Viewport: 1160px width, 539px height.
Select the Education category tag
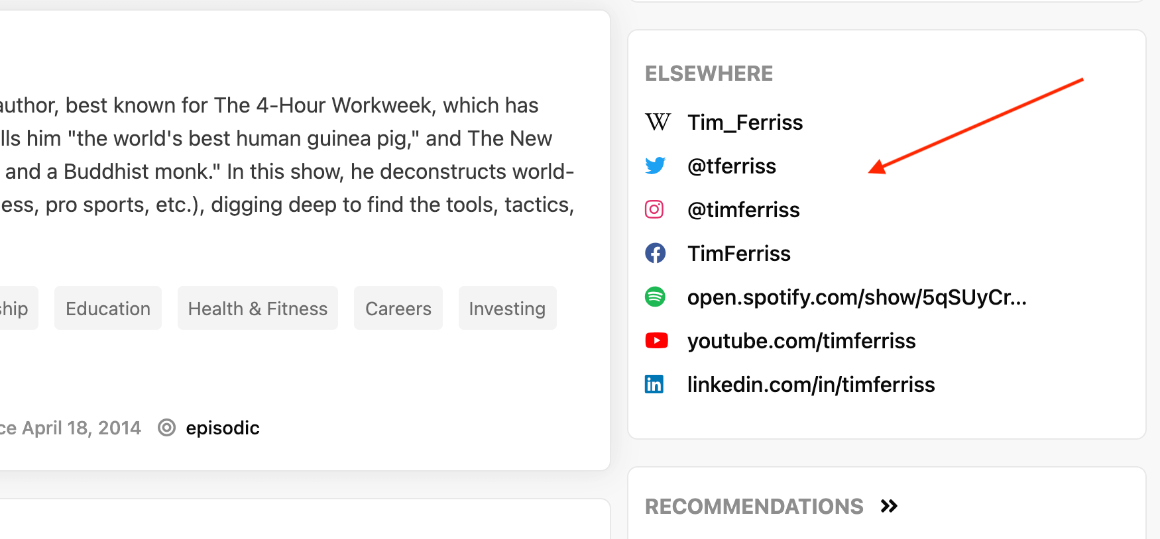point(108,309)
